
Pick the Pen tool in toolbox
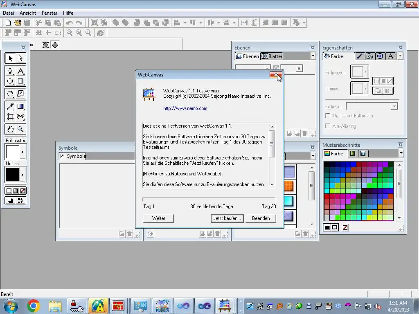tap(10, 71)
